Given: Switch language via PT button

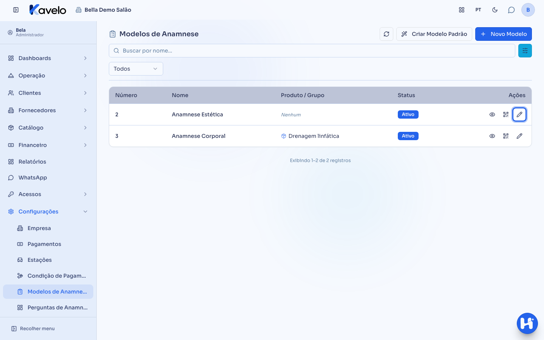Looking at the screenshot, I should coord(478,10).
